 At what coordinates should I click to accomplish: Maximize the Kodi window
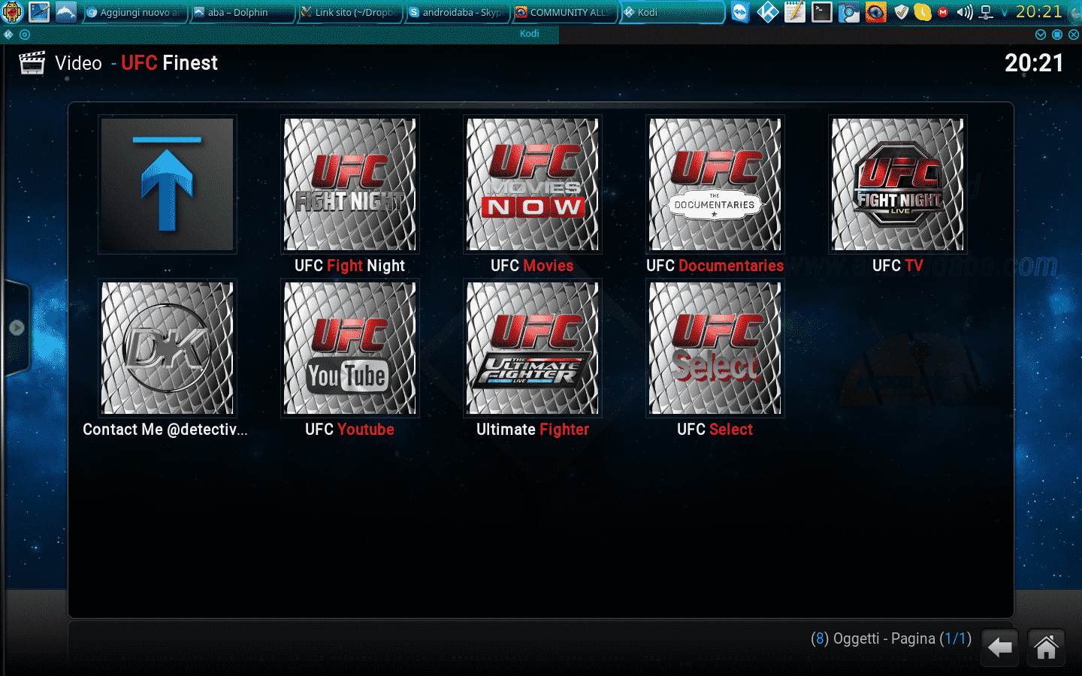point(1057,35)
